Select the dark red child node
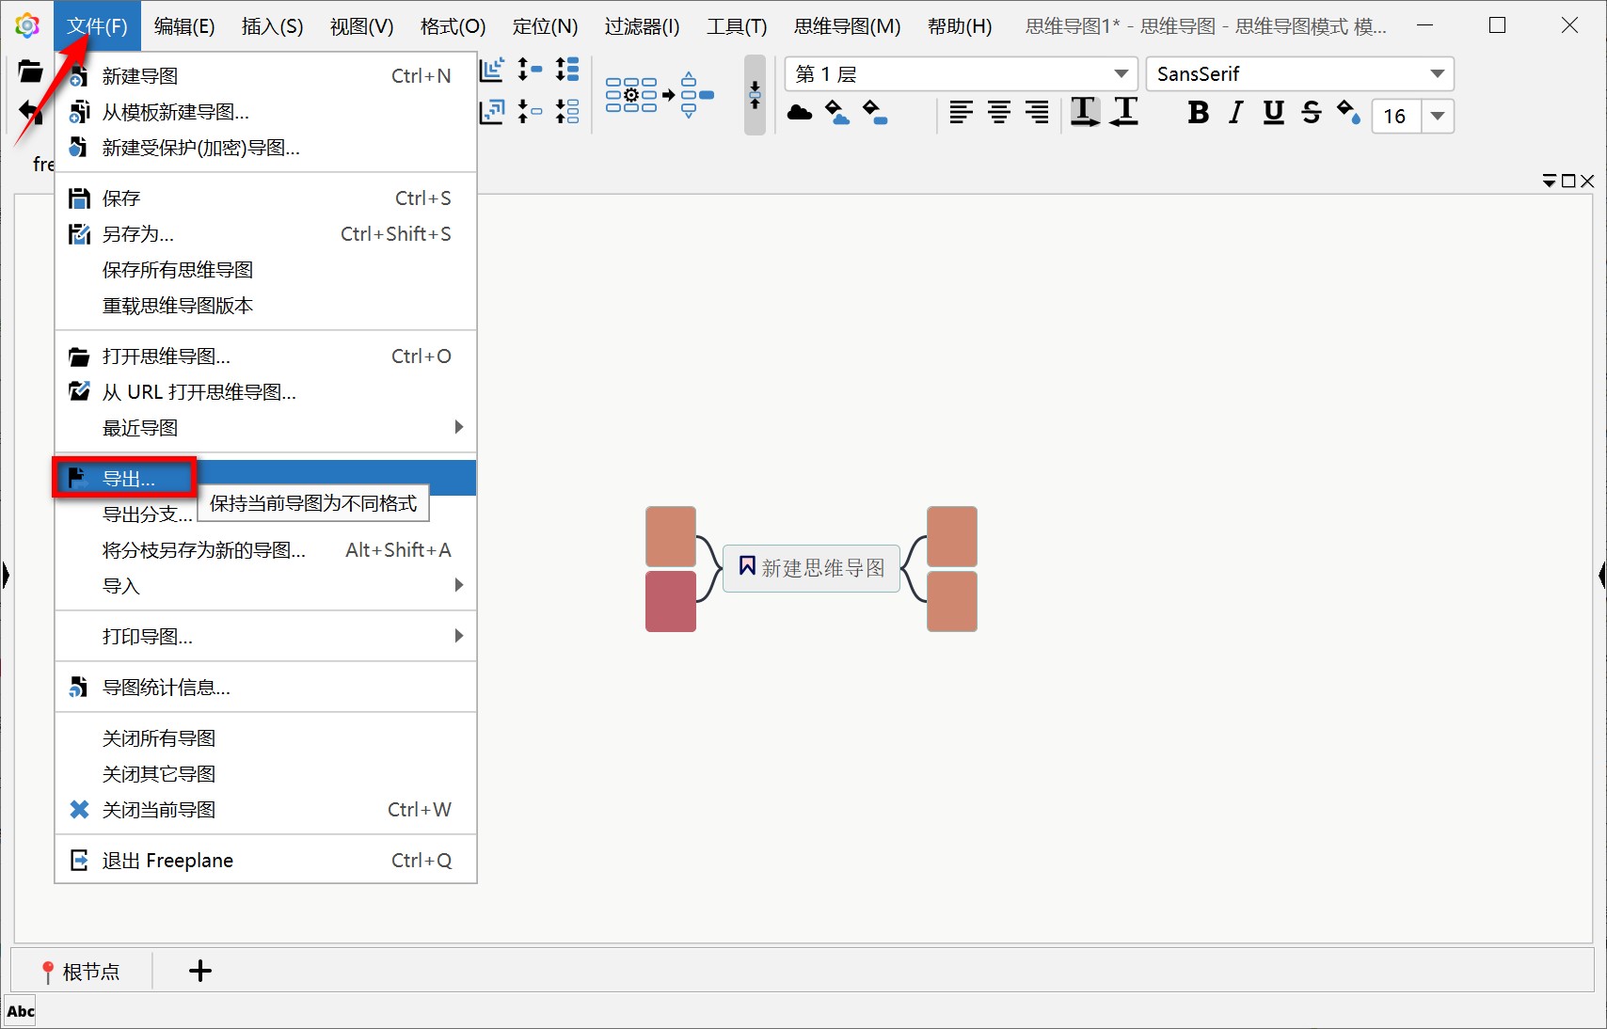The width and height of the screenshot is (1607, 1029). pos(671,601)
